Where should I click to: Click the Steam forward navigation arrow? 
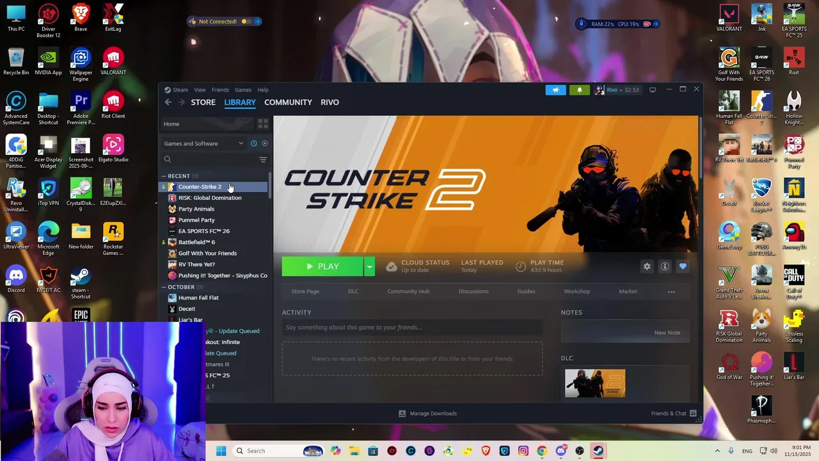(x=182, y=102)
